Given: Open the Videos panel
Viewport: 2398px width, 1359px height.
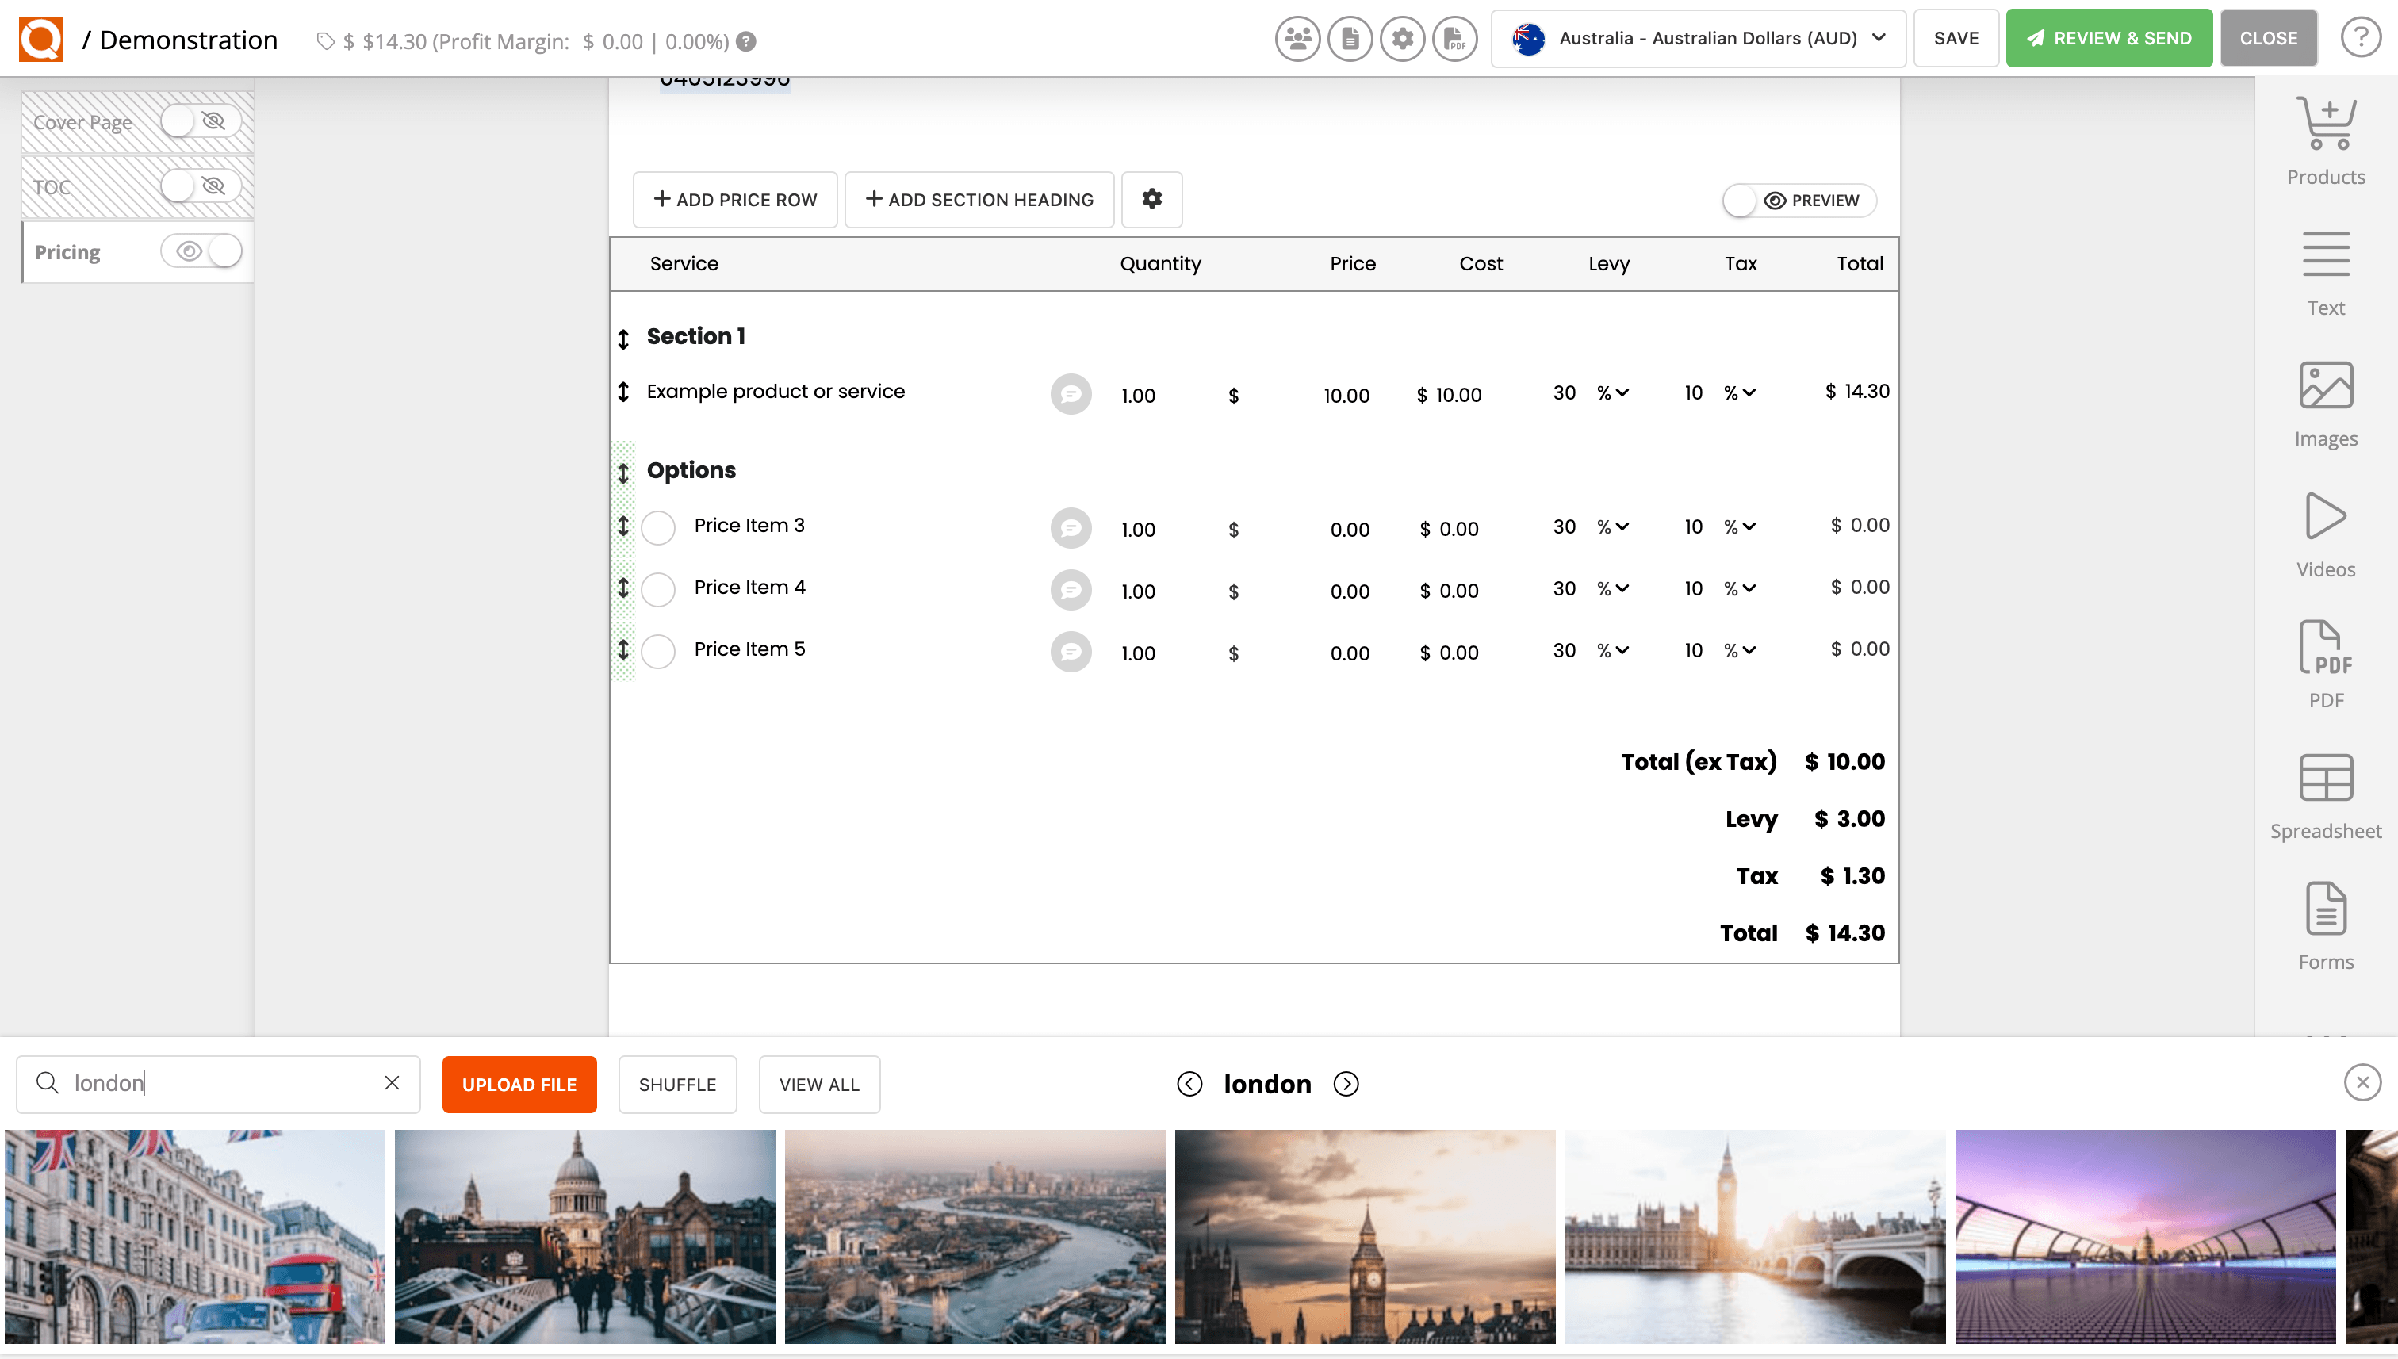Looking at the screenshot, I should point(2325,534).
